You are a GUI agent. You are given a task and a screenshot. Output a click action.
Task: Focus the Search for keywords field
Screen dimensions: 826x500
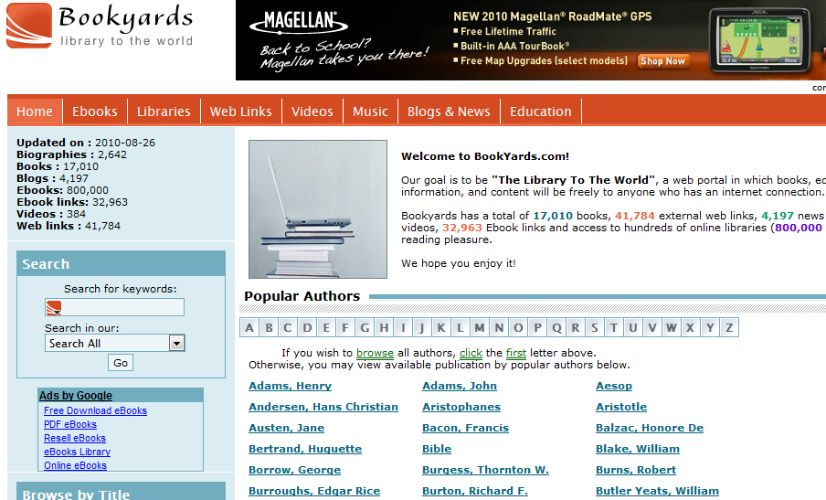pos(115,307)
